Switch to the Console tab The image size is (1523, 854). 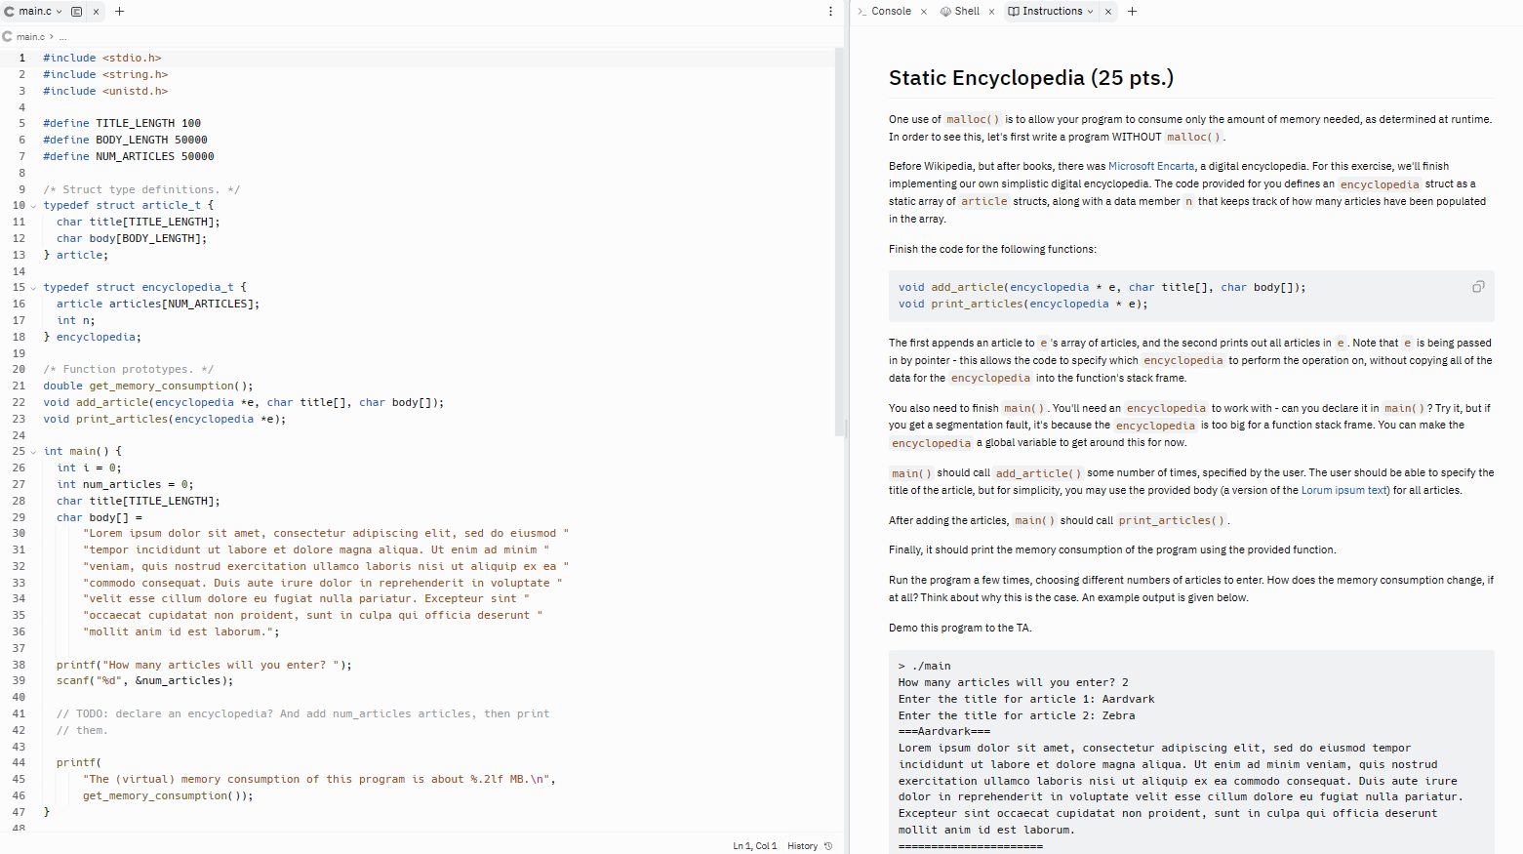pos(891,12)
